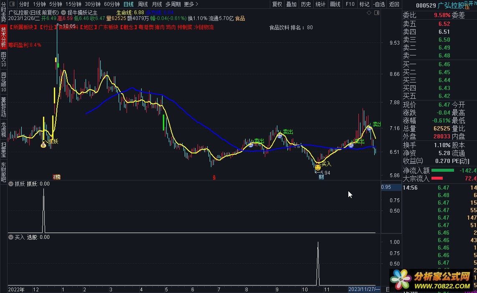Open 分时走势 in the left sidebar
The height and width of the screenshot is (293, 477).
[x=3, y=12]
